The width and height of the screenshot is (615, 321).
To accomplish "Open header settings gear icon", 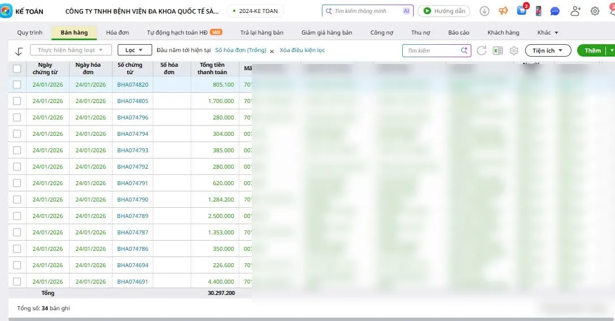I will [x=595, y=11].
